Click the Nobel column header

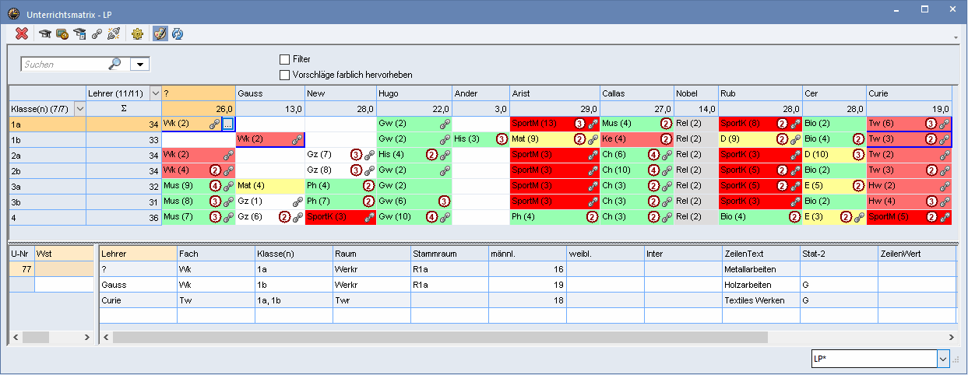click(696, 93)
